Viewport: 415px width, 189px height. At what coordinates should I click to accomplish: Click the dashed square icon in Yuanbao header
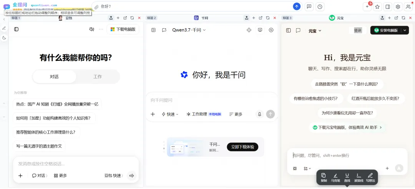[298, 30]
